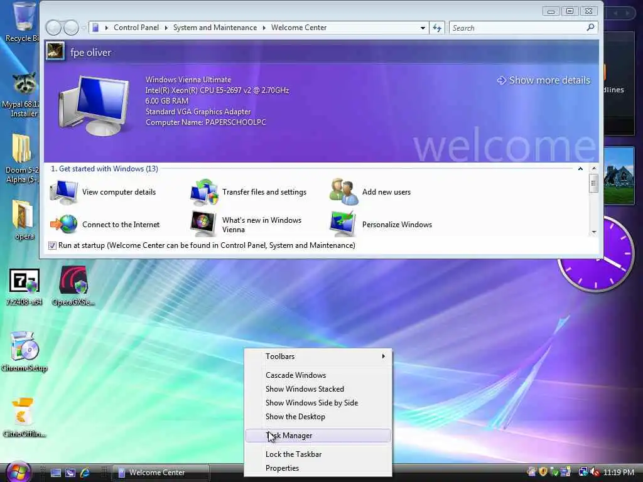The image size is (643, 482).
Task: Click Personalize Windows icon
Action: click(x=343, y=224)
